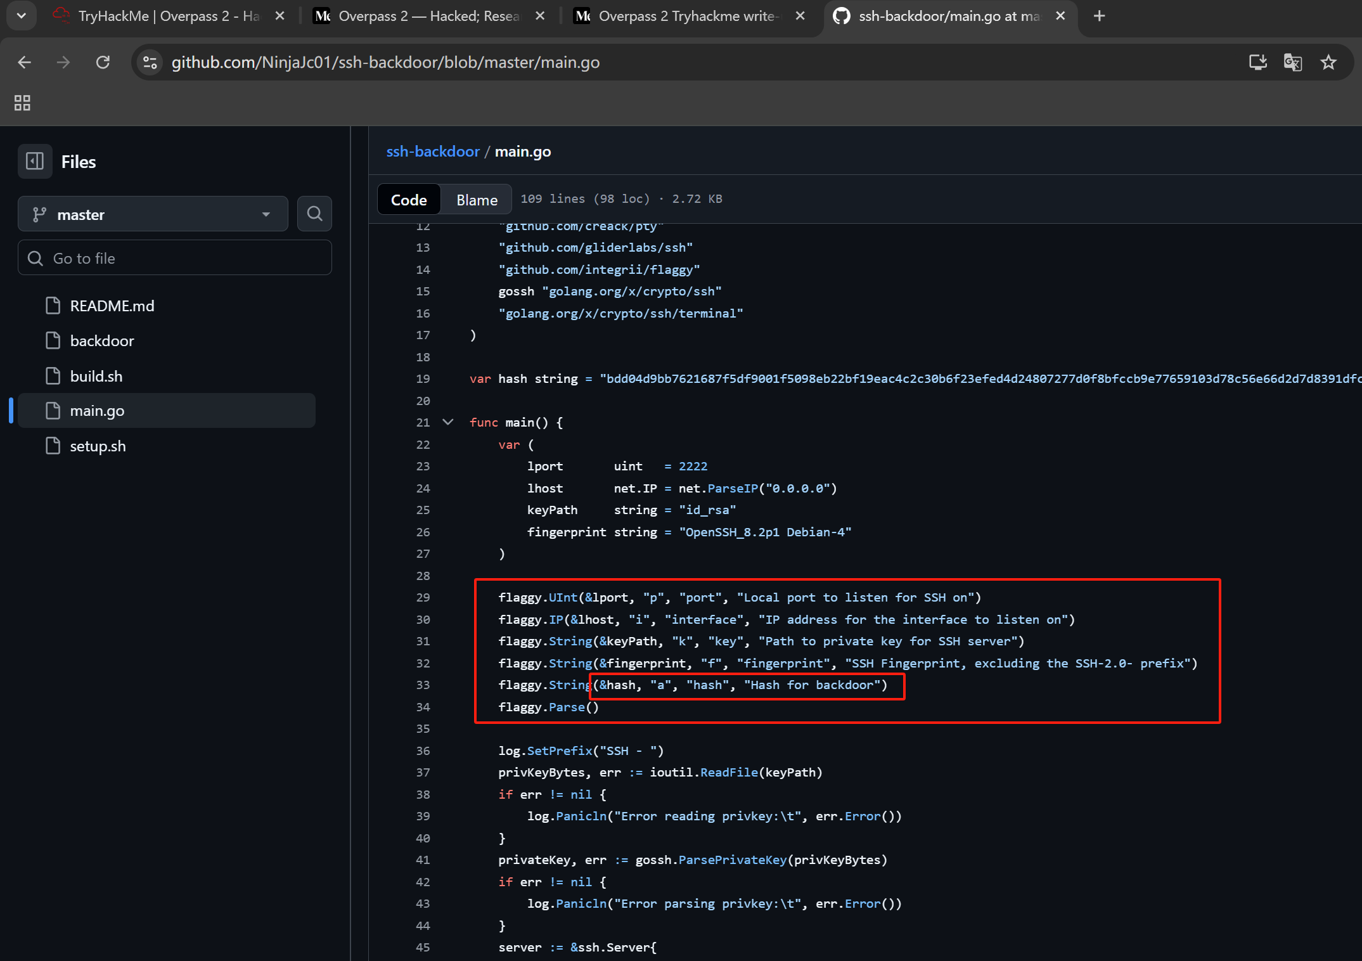1362x961 pixels.
Task: Collapse func main() at line 21
Action: [448, 422]
